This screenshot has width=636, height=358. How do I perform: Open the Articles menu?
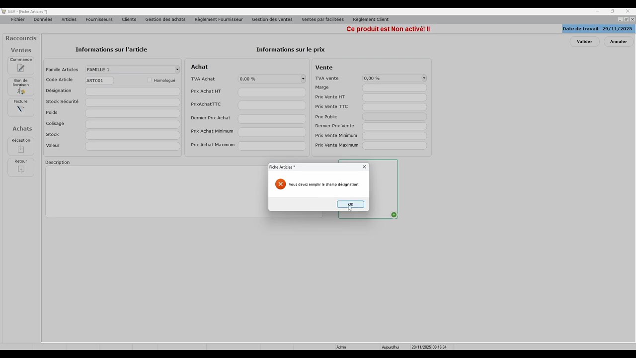pyautogui.click(x=69, y=19)
